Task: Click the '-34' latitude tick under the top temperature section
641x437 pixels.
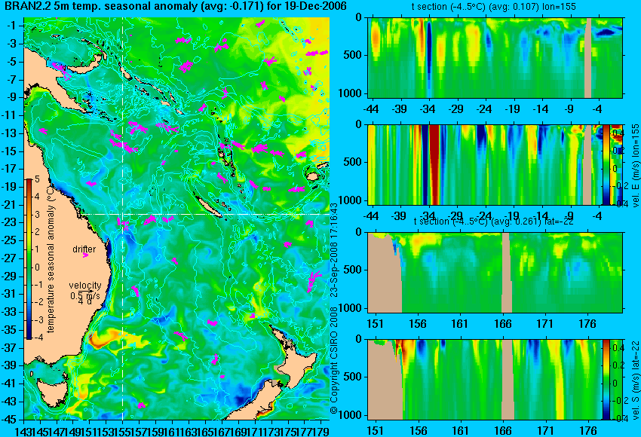Action: [x=428, y=109]
